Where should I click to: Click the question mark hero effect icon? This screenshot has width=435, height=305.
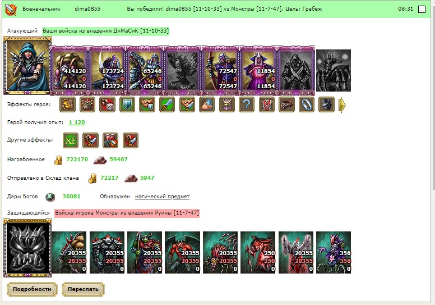click(x=247, y=105)
